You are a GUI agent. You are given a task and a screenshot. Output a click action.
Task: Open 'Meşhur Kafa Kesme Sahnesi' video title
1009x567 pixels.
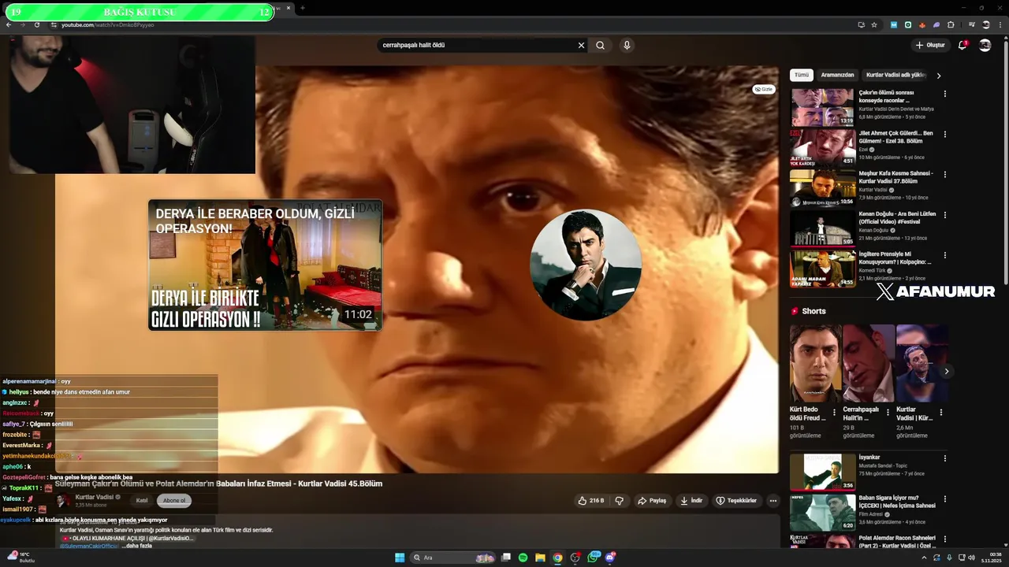click(895, 177)
